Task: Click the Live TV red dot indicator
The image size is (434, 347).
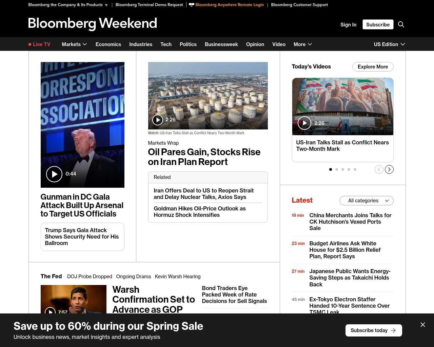Action: coord(30,44)
